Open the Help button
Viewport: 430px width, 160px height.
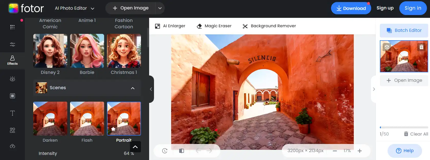tap(405, 151)
